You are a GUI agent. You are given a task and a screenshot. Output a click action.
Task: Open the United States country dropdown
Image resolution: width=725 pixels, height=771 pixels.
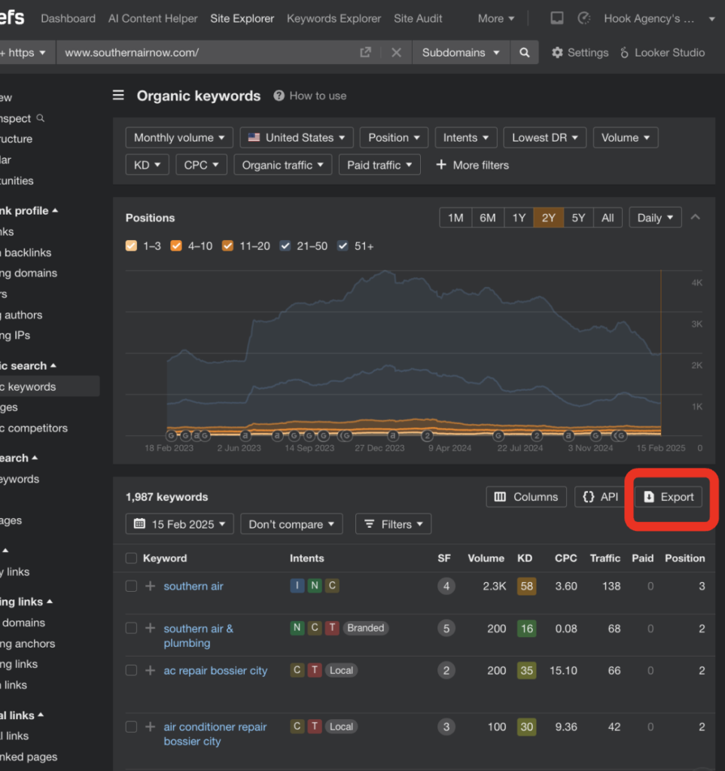coord(297,138)
